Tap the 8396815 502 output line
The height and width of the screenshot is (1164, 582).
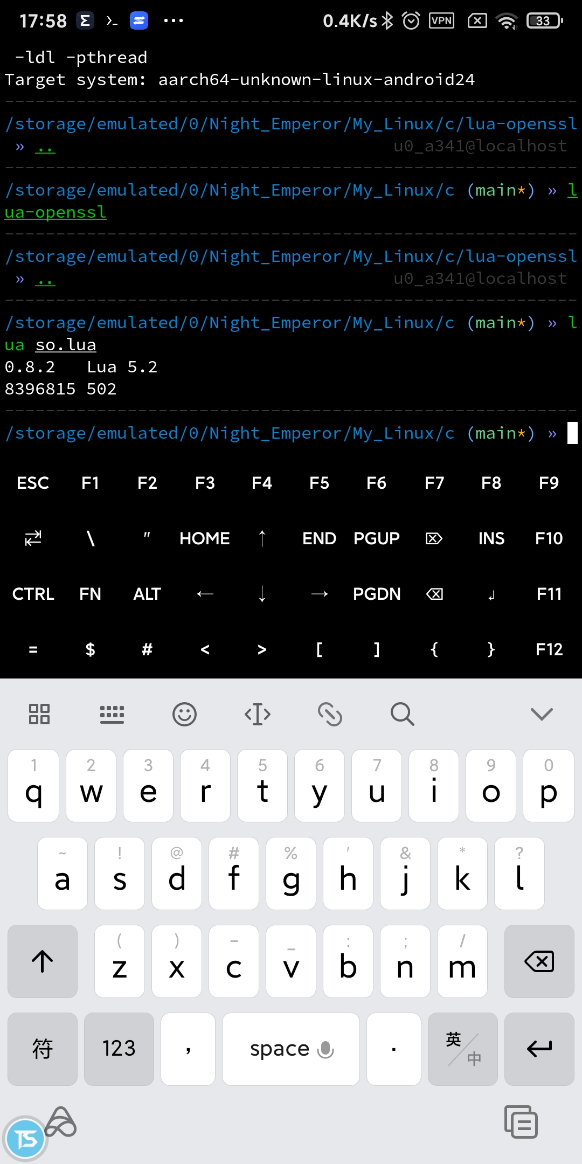coord(60,389)
